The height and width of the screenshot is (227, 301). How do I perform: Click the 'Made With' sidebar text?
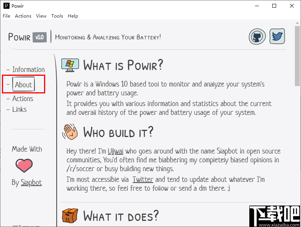pos(27,149)
